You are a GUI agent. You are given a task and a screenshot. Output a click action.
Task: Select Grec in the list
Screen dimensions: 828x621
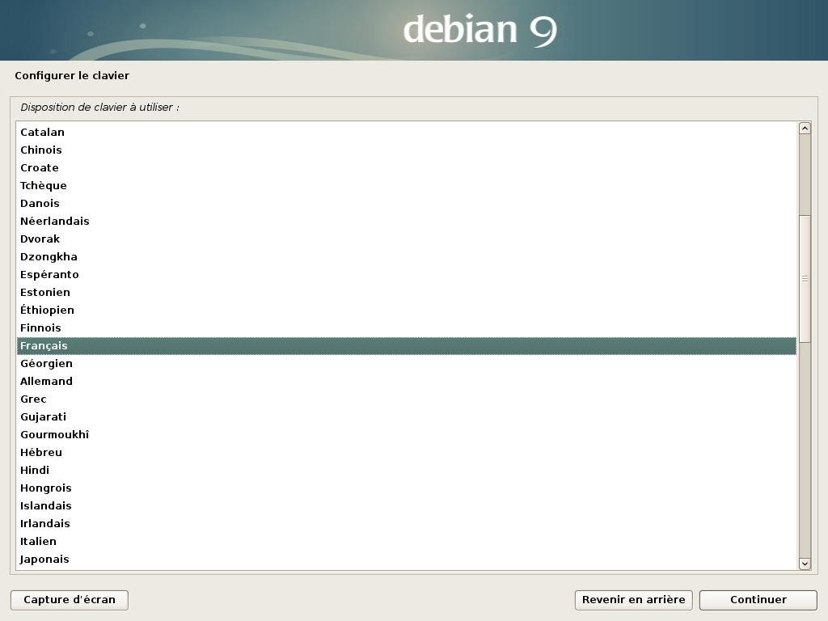pos(406,399)
